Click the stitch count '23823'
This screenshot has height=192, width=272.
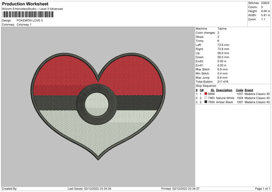(x=265, y=3)
